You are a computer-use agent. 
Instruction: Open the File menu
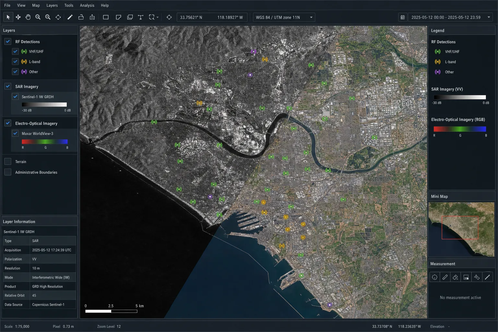pyautogui.click(x=7, y=5)
